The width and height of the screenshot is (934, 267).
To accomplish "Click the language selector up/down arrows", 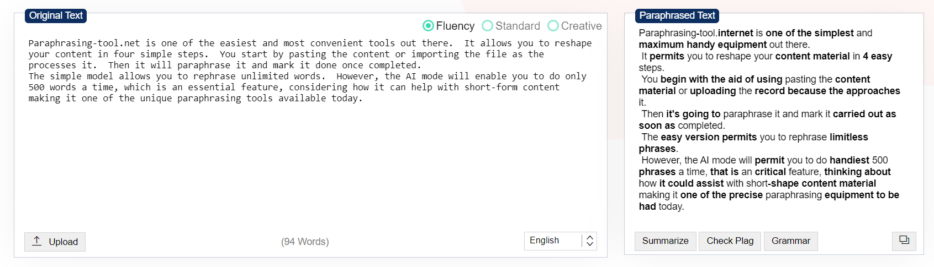I will 590,241.
